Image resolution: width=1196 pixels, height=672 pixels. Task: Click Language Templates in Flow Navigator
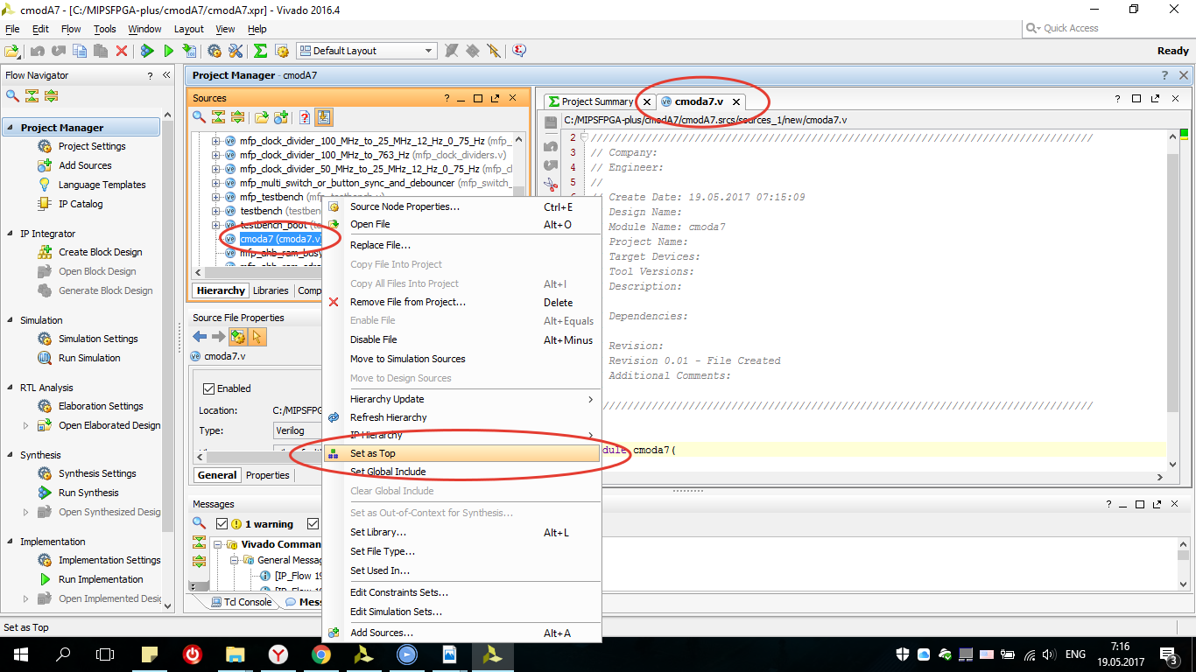point(102,185)
